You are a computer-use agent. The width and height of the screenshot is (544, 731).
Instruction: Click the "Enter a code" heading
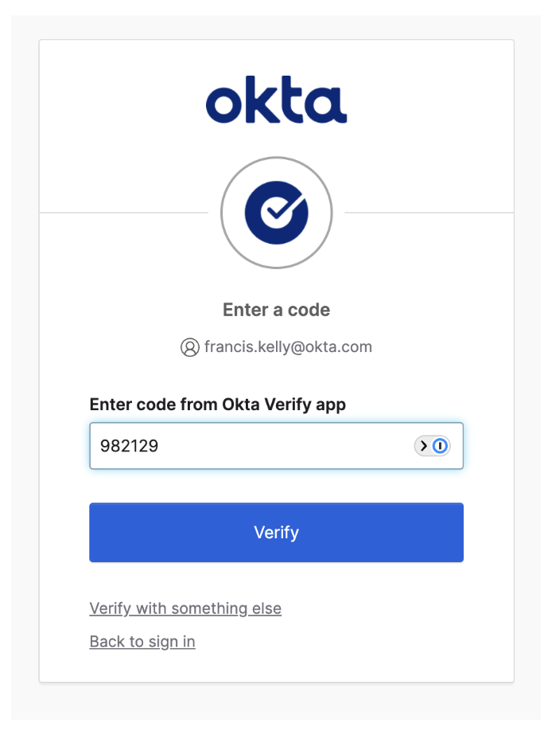click(276, 310)
